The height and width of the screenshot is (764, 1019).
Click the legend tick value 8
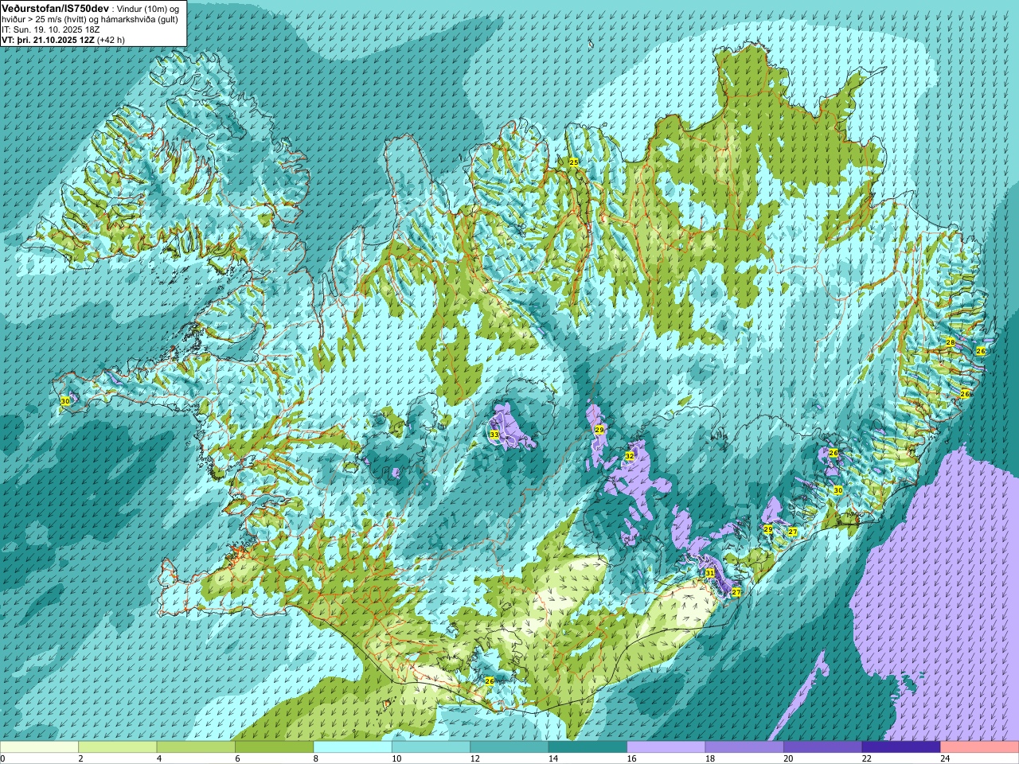316,758
